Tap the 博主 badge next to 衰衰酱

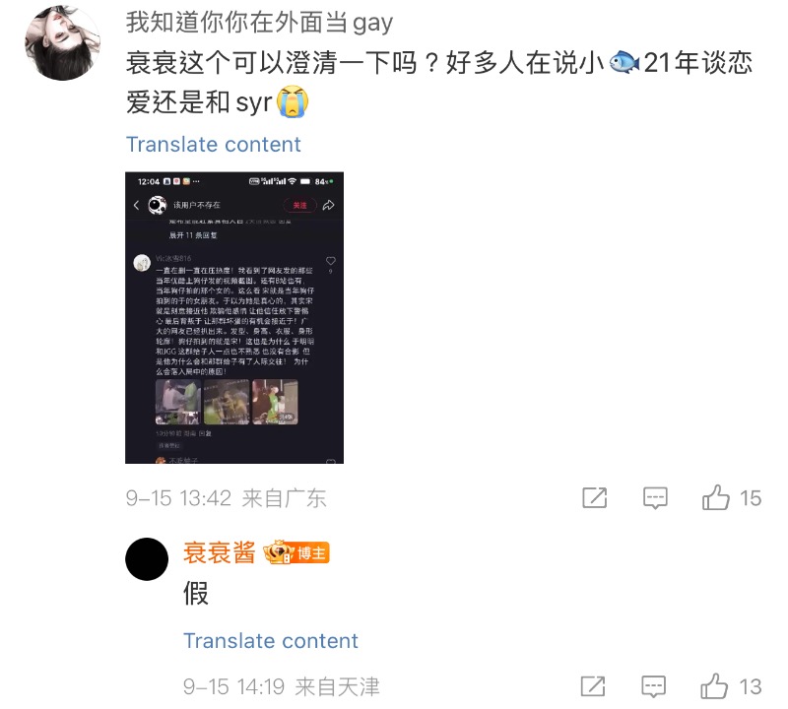[x=311, y=553]
